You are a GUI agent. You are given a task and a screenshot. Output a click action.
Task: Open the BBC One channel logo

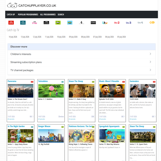tap(11, 23)
